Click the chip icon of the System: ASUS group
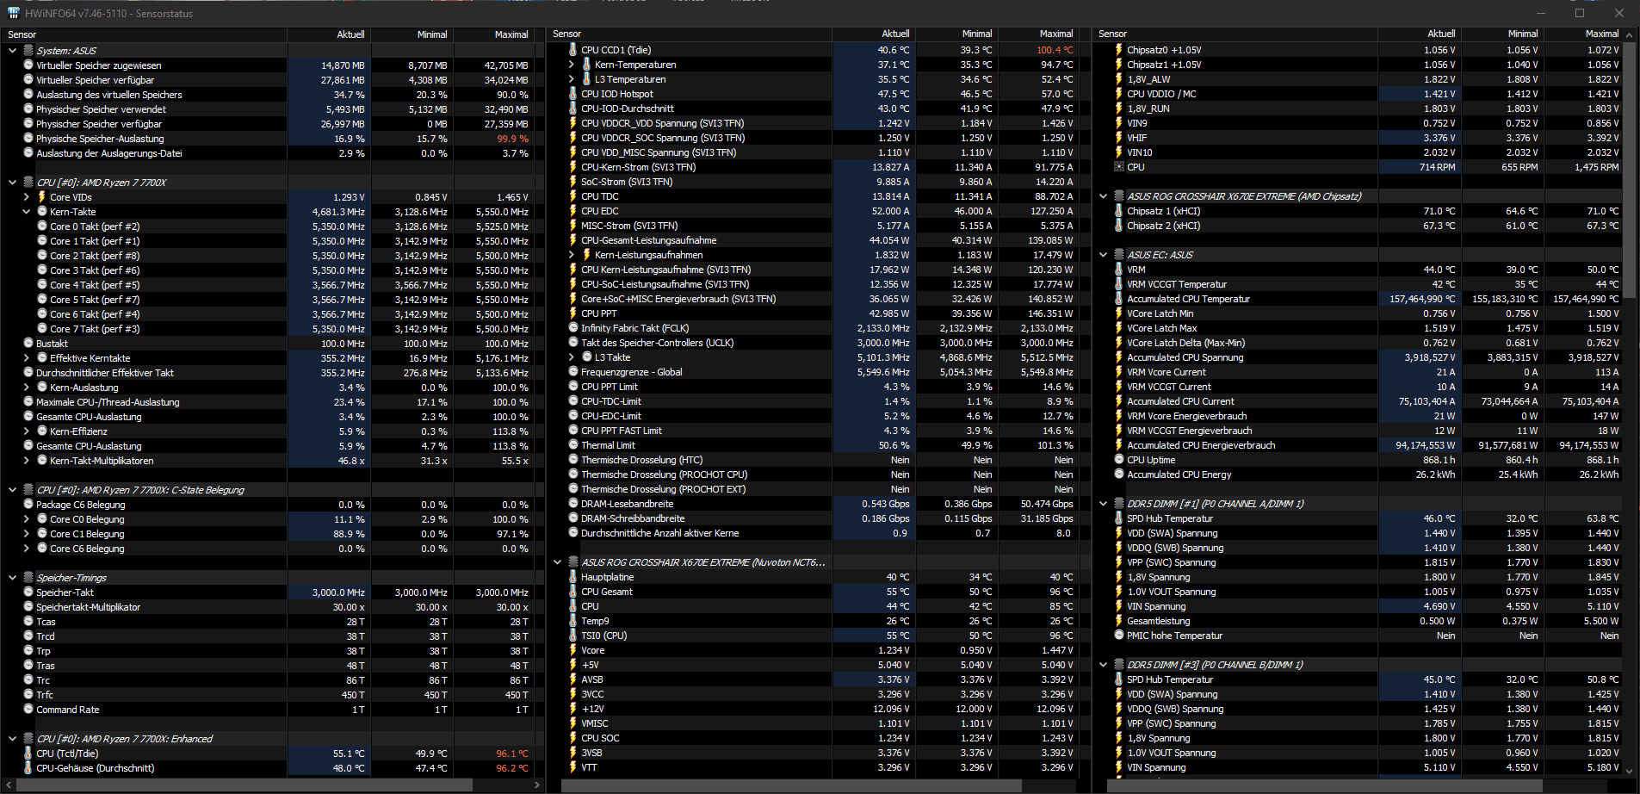This screenshot has width=1640, height=794. tap(28, 51)
